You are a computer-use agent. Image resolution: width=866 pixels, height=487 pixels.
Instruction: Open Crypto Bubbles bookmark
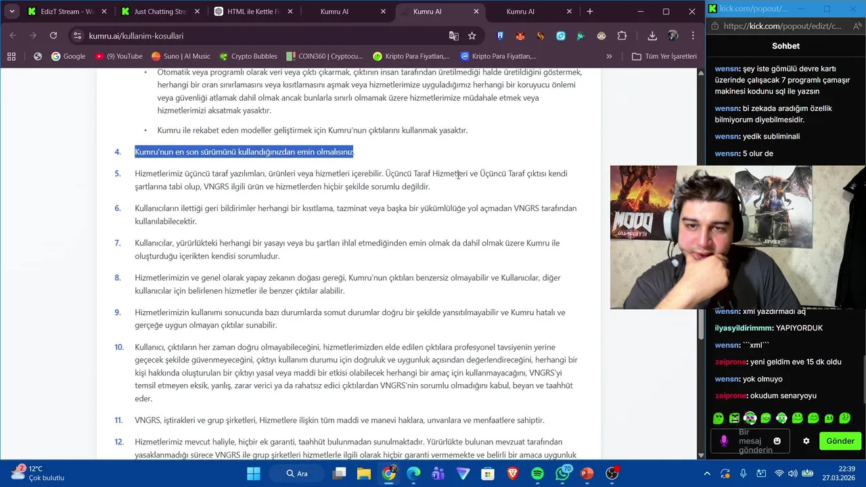point(248,56)
